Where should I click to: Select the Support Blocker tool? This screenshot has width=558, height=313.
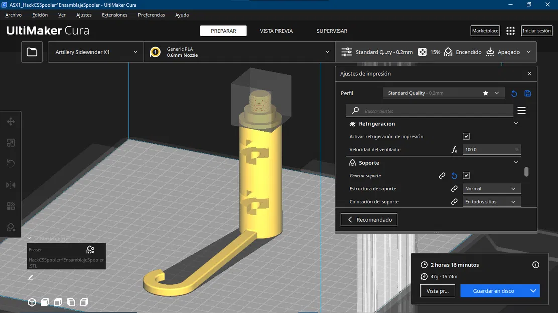tap(11, 227)
